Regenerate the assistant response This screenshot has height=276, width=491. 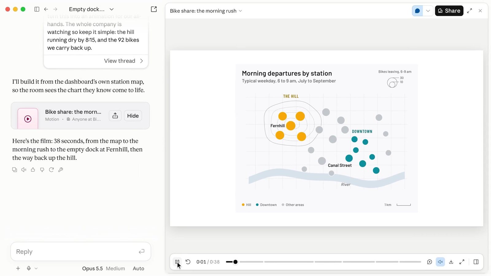[x=51, y=170]
